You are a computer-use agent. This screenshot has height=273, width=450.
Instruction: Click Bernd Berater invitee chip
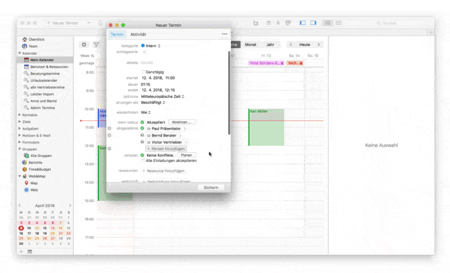(164, 135)
